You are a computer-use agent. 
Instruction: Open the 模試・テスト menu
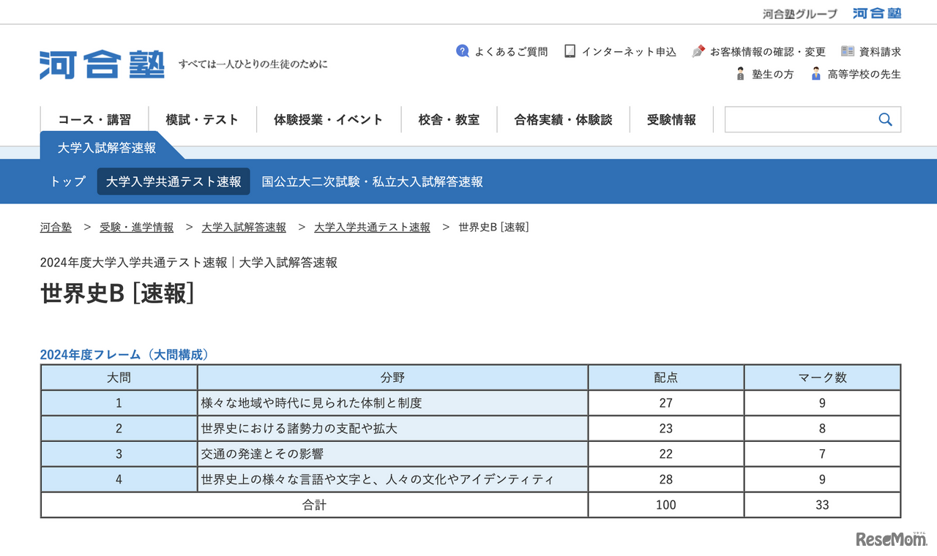click(202, 119)
